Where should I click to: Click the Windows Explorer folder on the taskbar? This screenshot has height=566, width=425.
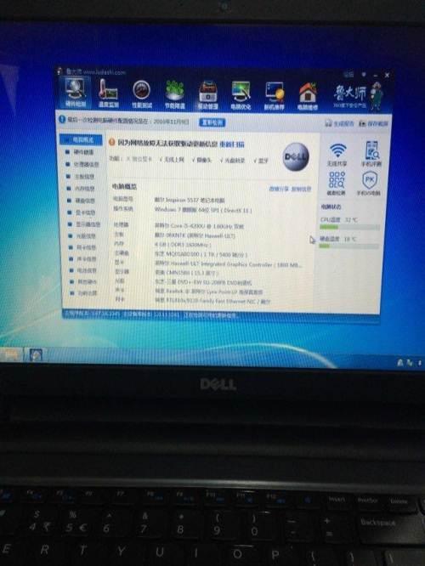coord(11,355)
